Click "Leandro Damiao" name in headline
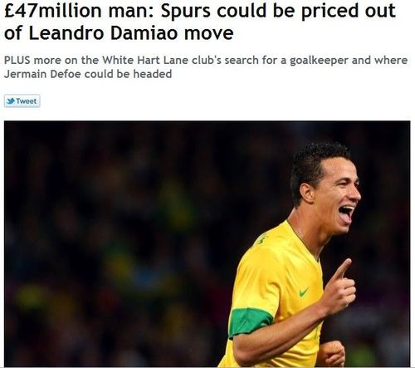415x368 pixels. (x=103, y=32)
